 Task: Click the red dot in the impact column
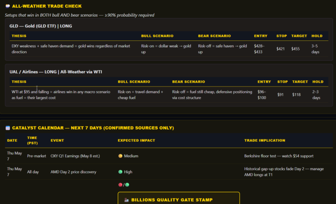coord(120,185)
